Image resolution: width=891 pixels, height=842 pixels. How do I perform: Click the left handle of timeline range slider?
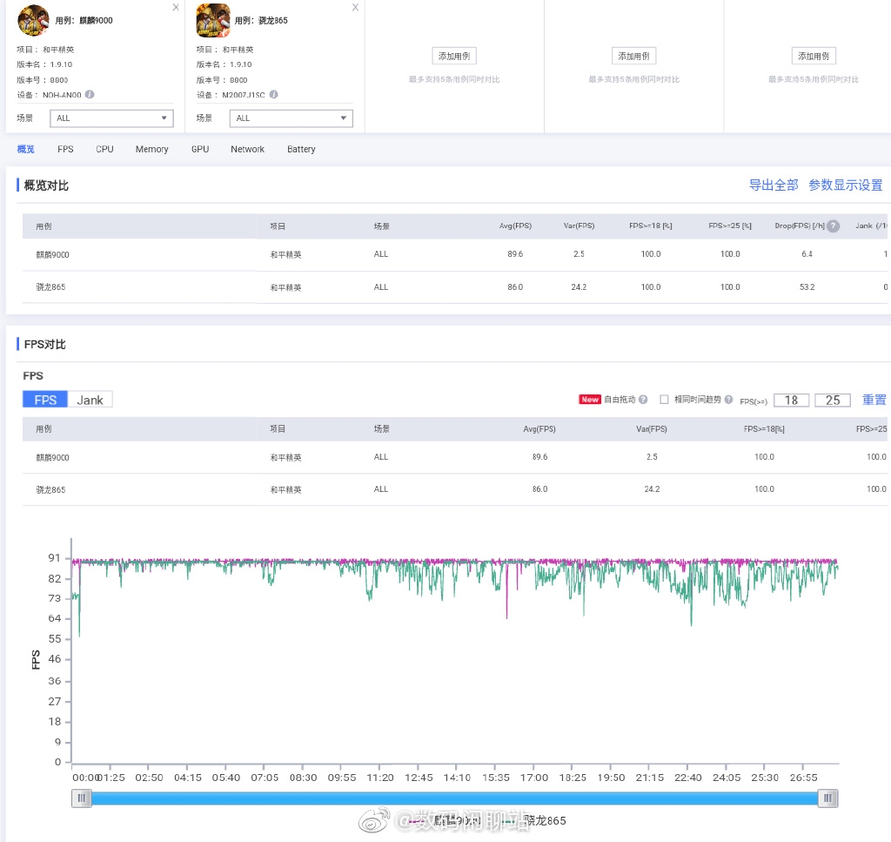[82, 798]
